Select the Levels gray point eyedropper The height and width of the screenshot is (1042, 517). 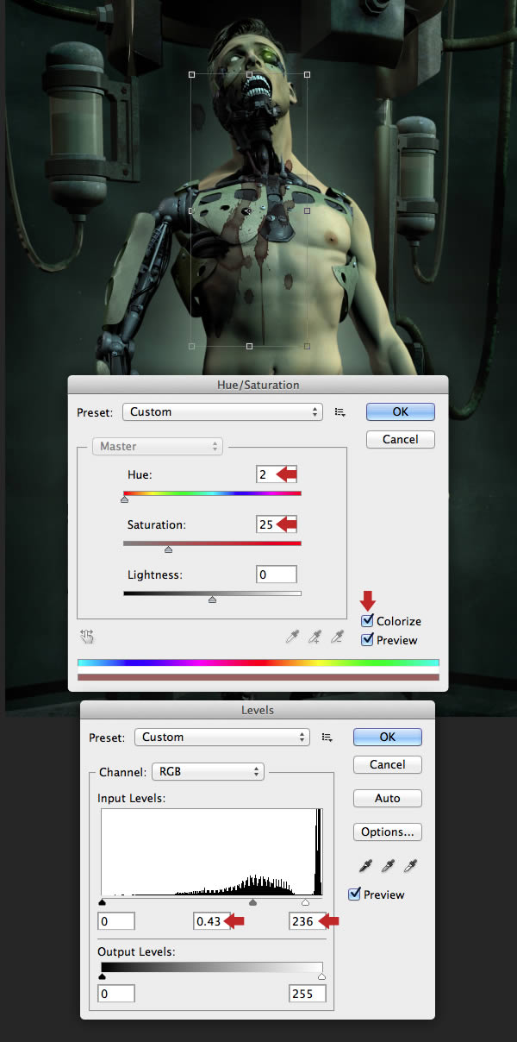[388, 866]
